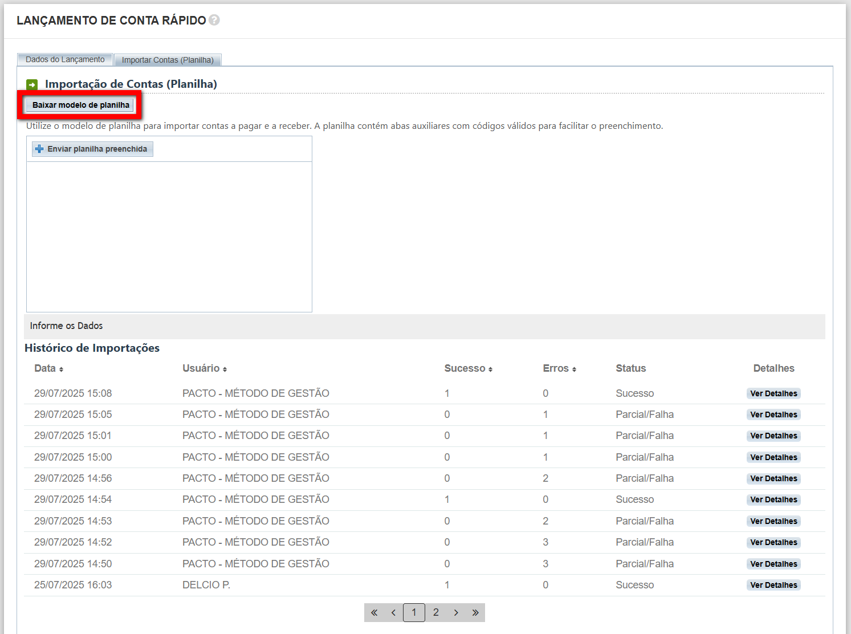The width and height of the screenshot is (851, 634).
Task: Select Importar Contas (Planilha) tab
Action: [x=168, y=60]
